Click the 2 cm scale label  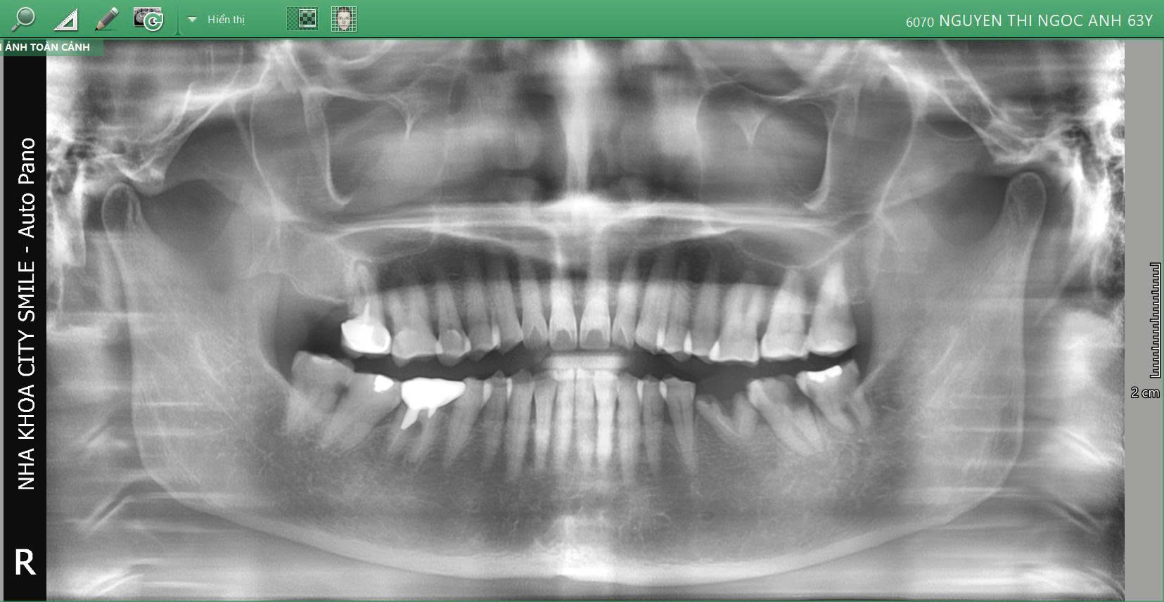click(1144, 392)
